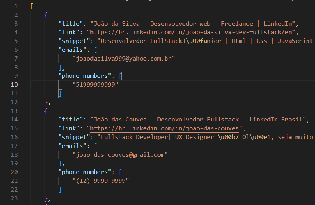Click the "emails" key on line 17
The image size is (315, 205).
pos(72,146)
